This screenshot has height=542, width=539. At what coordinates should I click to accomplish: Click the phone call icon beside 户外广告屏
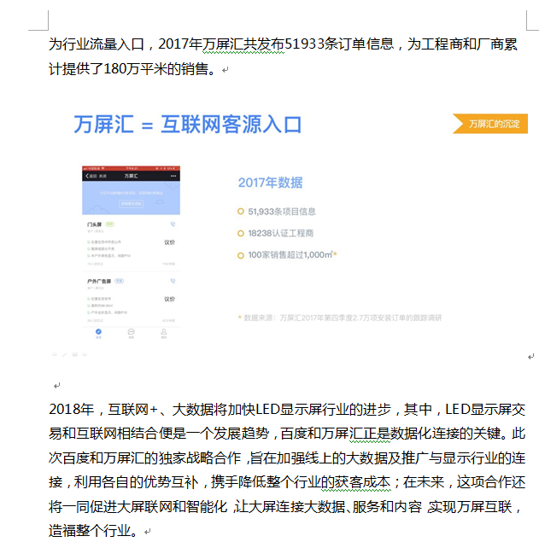173,281
